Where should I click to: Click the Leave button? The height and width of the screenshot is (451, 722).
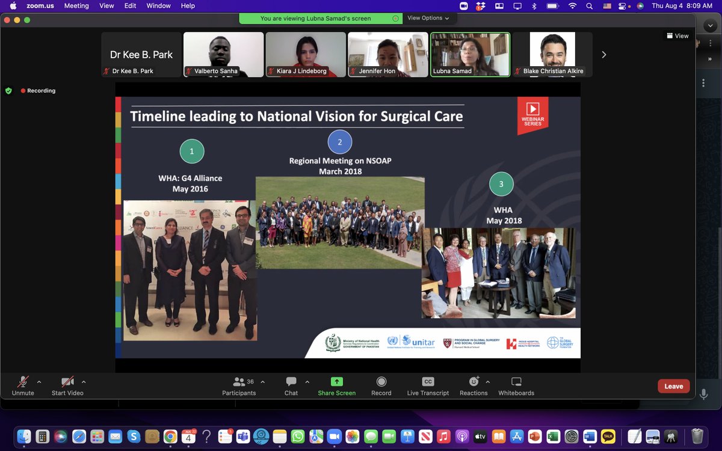pyautogui.click(x=673, y=386)
